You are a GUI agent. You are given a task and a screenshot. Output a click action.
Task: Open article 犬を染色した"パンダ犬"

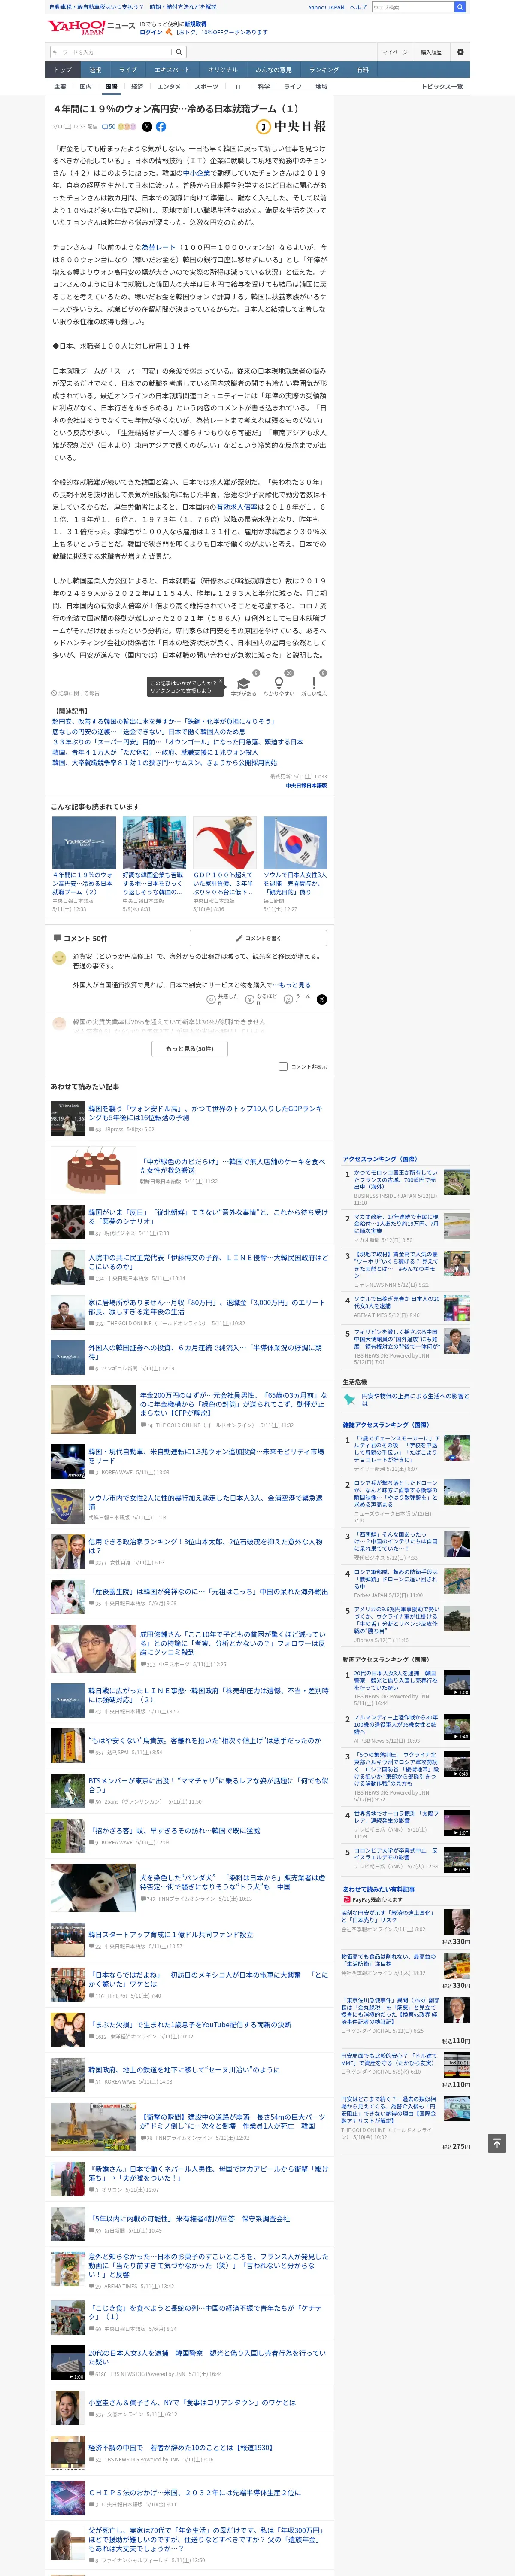click(232, 1882)
